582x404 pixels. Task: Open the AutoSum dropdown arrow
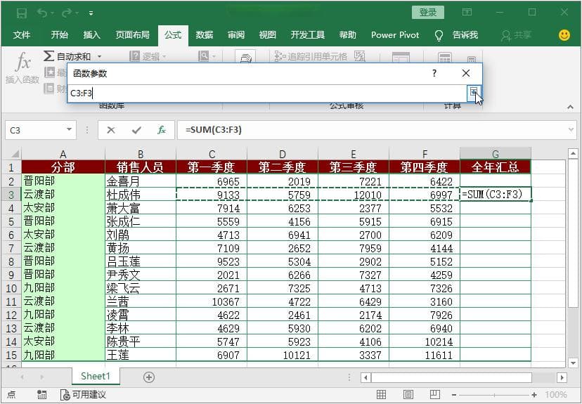pyautogui.click(x=99, y=57)
